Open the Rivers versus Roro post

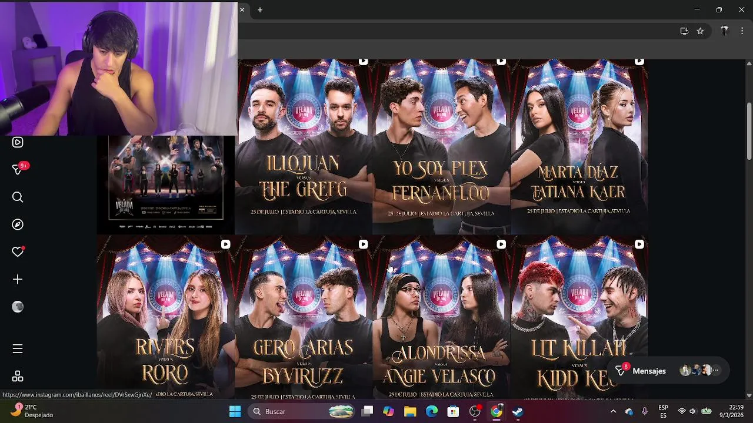tap(165, 318)
